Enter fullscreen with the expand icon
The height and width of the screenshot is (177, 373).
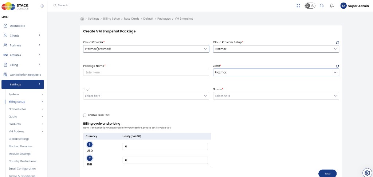tap(299, 6)
